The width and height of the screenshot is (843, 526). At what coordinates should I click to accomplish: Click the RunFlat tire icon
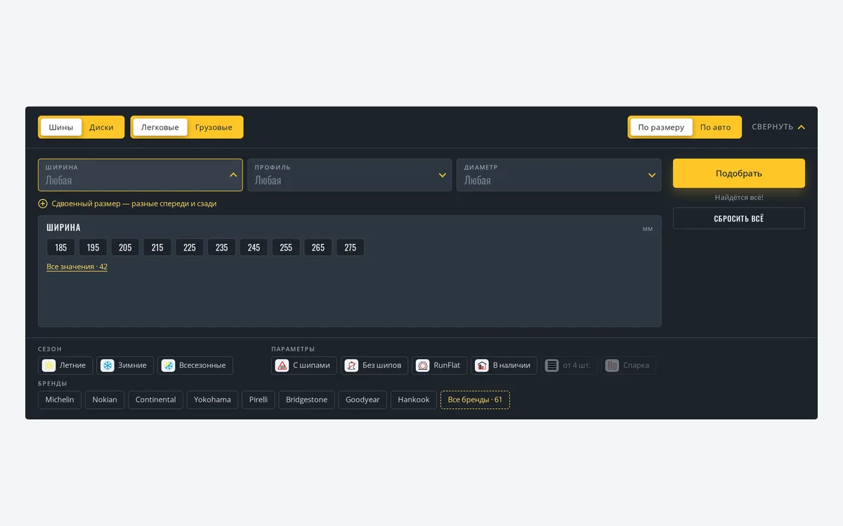click(x=423, y=365)
